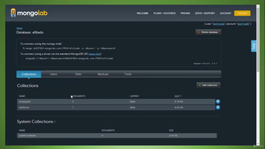Open the employees collection row
The height and width of the screenshot is (149, 265).
116,101
